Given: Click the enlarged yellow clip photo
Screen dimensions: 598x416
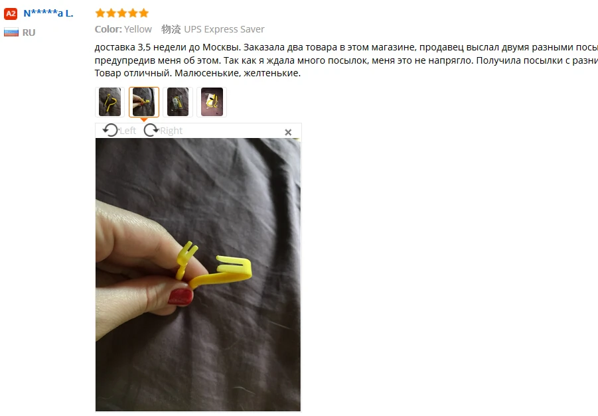Looking at the screenshot, I should 198,275.
